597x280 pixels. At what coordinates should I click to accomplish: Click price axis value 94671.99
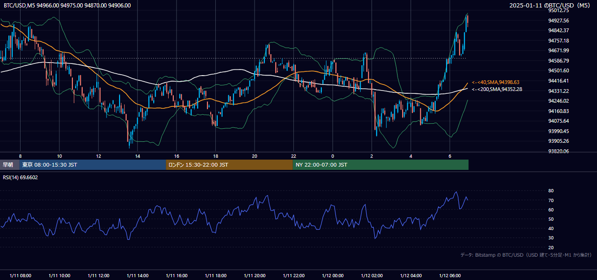coord(559,50)
